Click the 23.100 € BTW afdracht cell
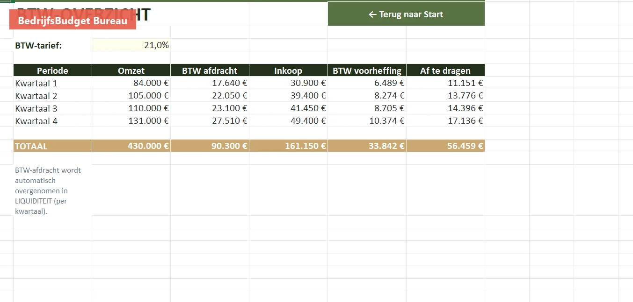The image size is (633, 302). tap(210, 108)
